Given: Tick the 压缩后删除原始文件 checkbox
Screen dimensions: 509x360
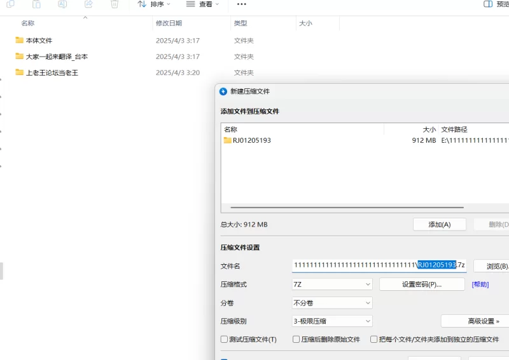Looking at the screenshot, I should click(x=296, y=340).
